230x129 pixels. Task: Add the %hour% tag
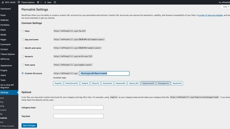95,83
